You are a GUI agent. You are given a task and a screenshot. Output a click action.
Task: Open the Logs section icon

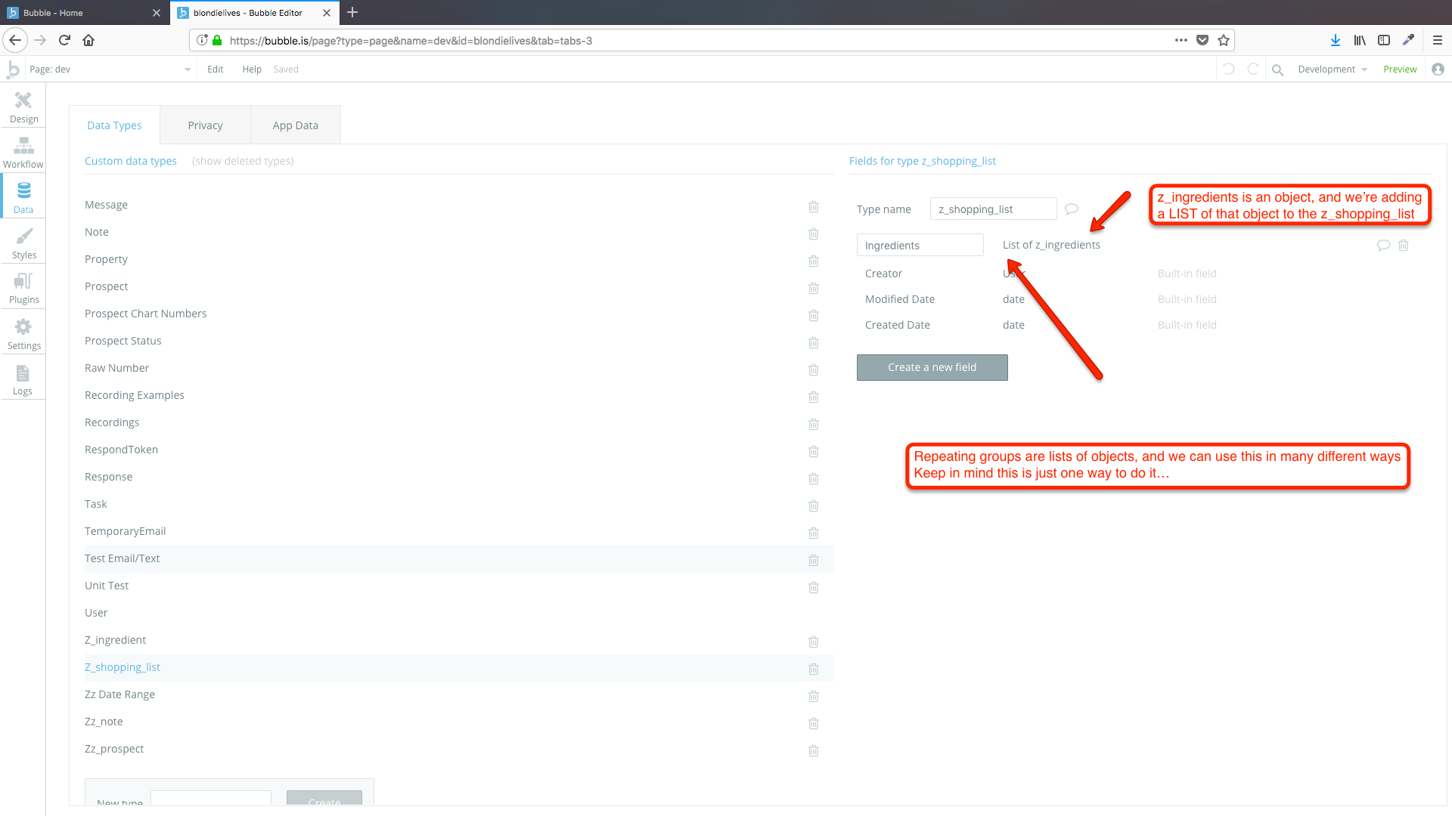(23, 379)
